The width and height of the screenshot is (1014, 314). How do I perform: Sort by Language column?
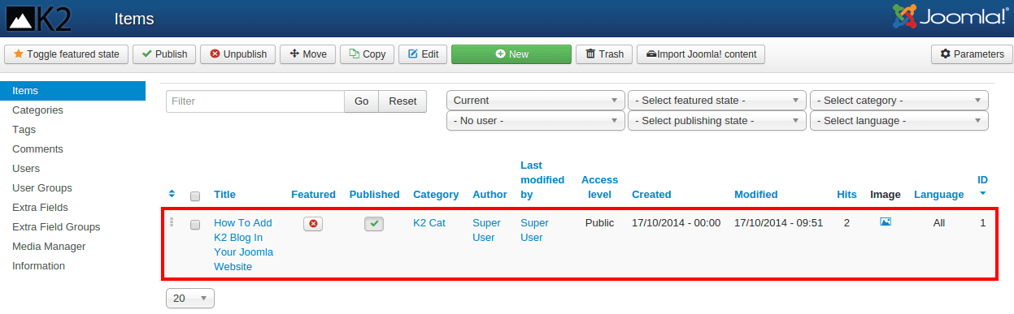[939, 195]
